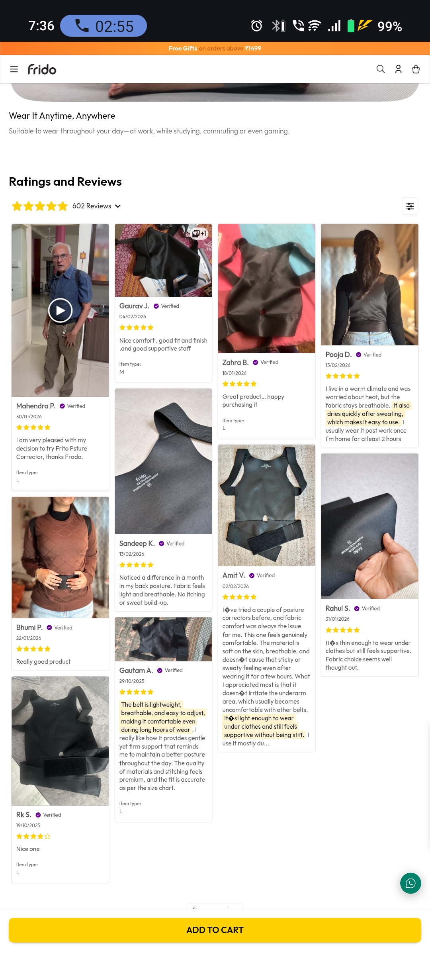
Task: View Bhumi P.'s review photo
Action: pyautogui.click(x=60, y=558)
